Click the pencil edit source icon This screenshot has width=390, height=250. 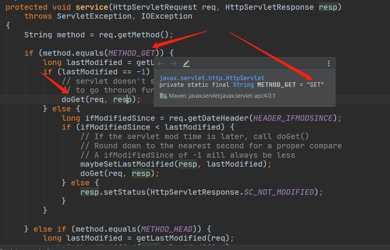coord(186,63)
